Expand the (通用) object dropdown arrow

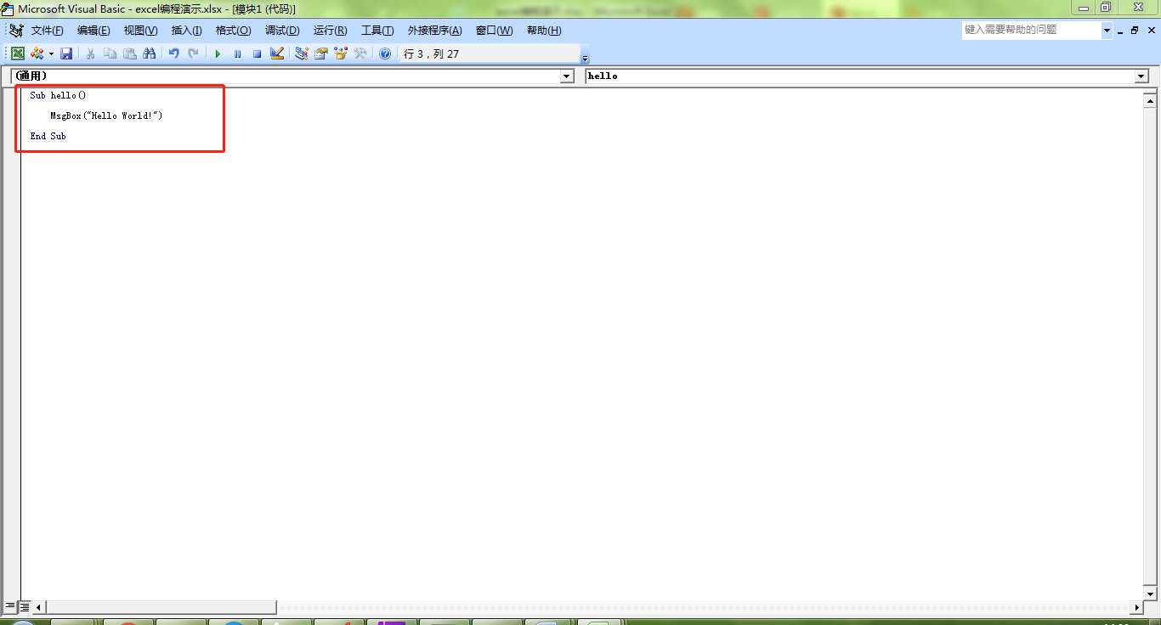click(x=567, y=76)
